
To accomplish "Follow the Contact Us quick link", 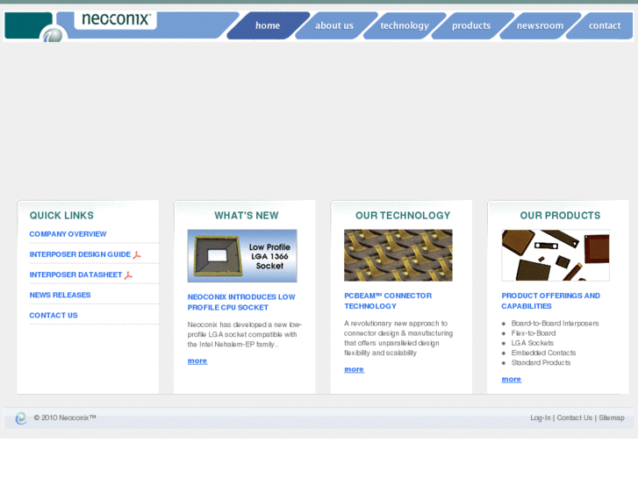I will [x=54, y=316].
